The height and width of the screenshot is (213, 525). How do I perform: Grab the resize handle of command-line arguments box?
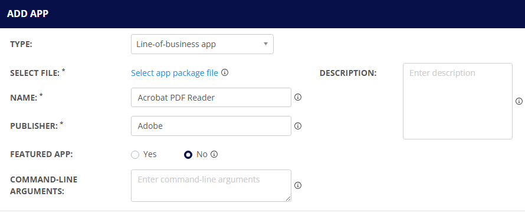coord(288,198)
